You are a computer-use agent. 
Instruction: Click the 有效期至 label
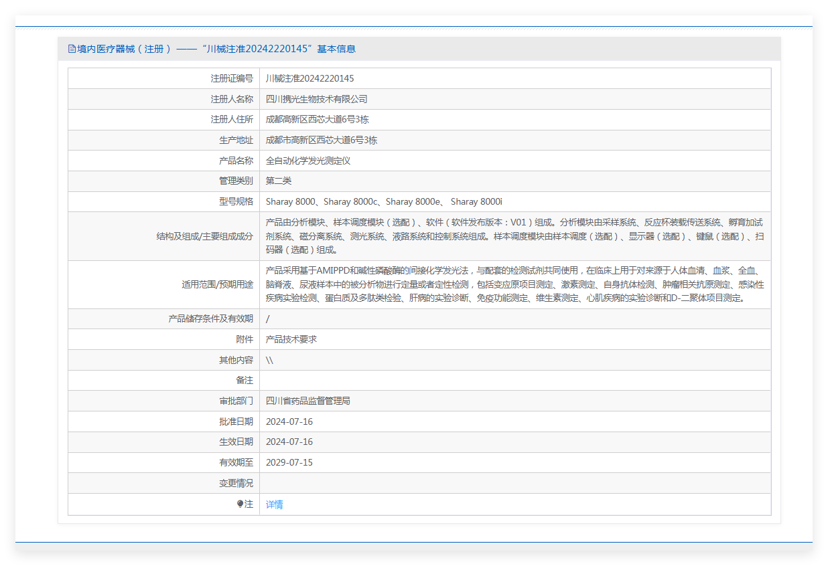[x=236, y=462]
